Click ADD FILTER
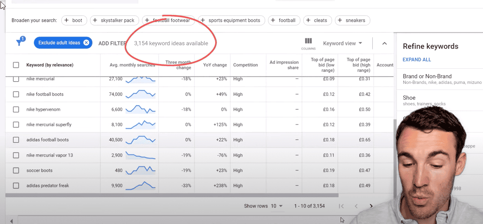The width and height of the screenshot is (483, 224). [112, 43]
